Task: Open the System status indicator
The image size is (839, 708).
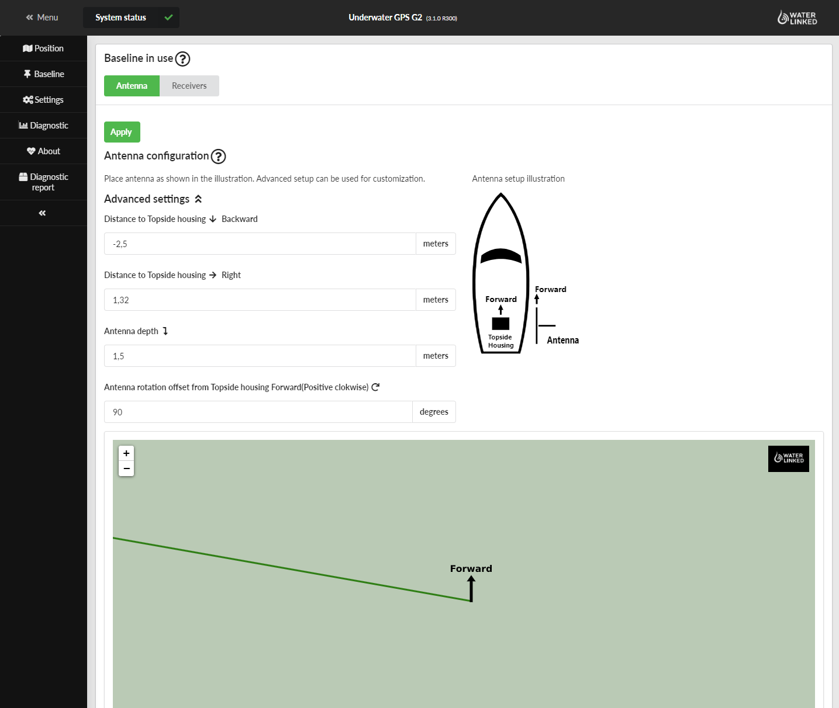Action: 131,18
